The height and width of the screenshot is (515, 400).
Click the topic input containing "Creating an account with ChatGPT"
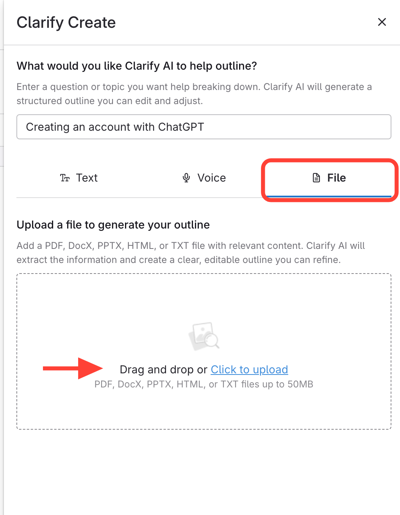pyautogui.click(x=204, y=127)
